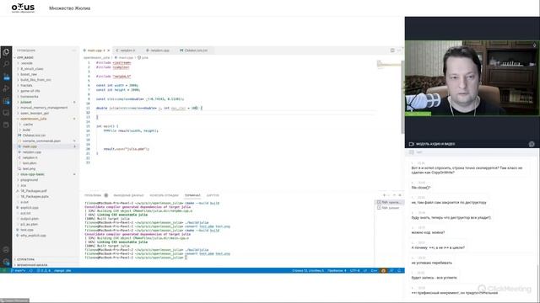Open editor more actions menu
Screen dimensions: 540x303
tap(399, 50)
